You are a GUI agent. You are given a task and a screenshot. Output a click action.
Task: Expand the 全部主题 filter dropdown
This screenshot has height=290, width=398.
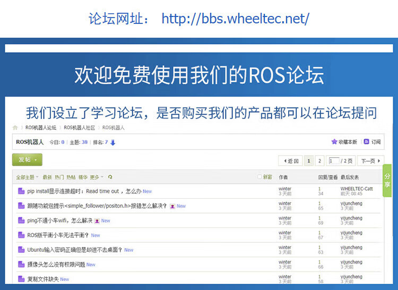point(27,177)
